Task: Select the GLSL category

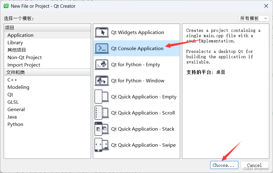Action: [x=47, y=102]
